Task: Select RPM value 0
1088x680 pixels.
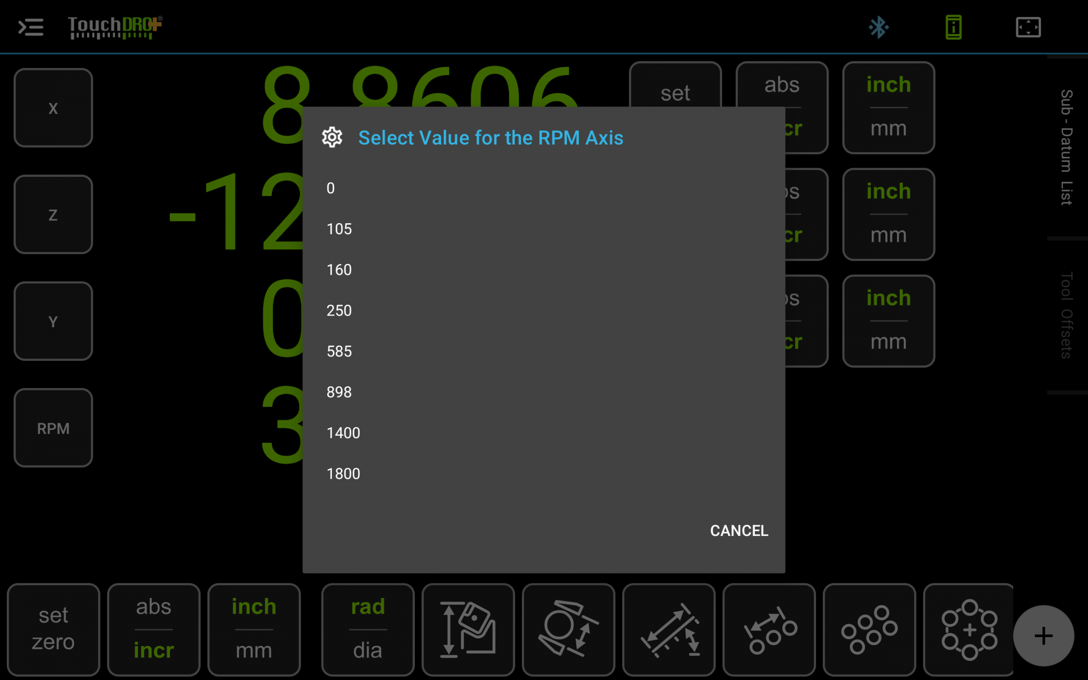Action: 544,188
